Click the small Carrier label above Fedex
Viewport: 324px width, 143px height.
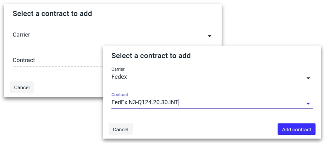click(x=118, y=69)
